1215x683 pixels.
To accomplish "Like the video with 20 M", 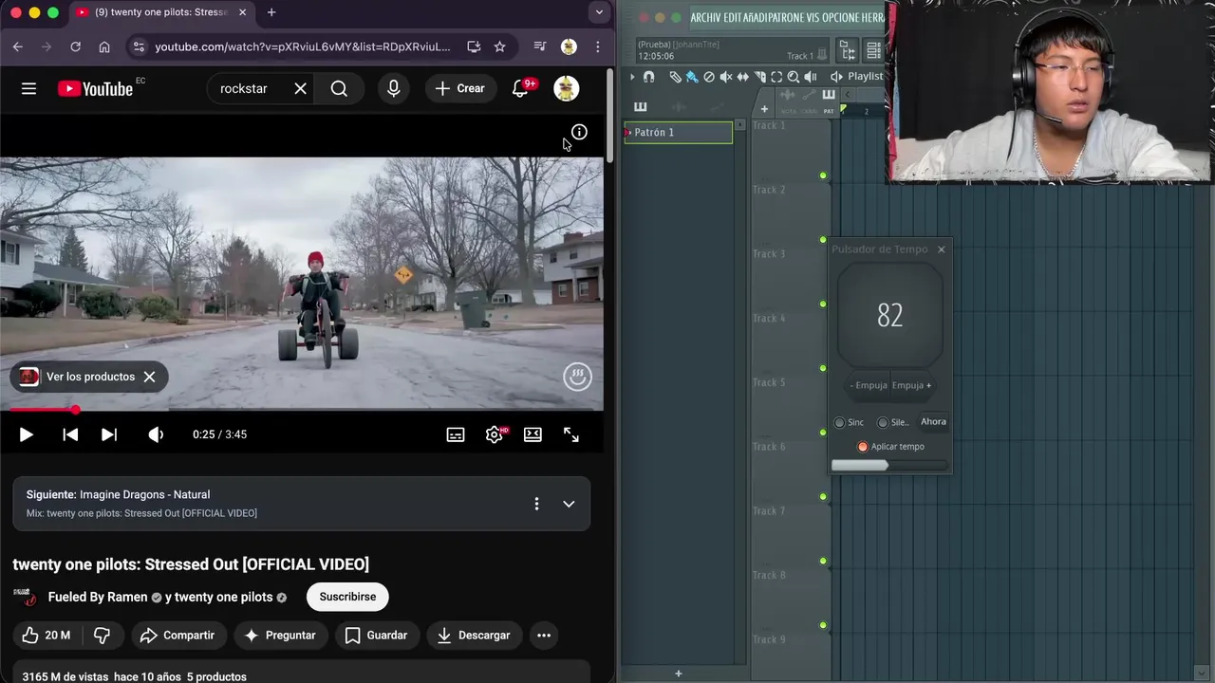I will 46,636.
